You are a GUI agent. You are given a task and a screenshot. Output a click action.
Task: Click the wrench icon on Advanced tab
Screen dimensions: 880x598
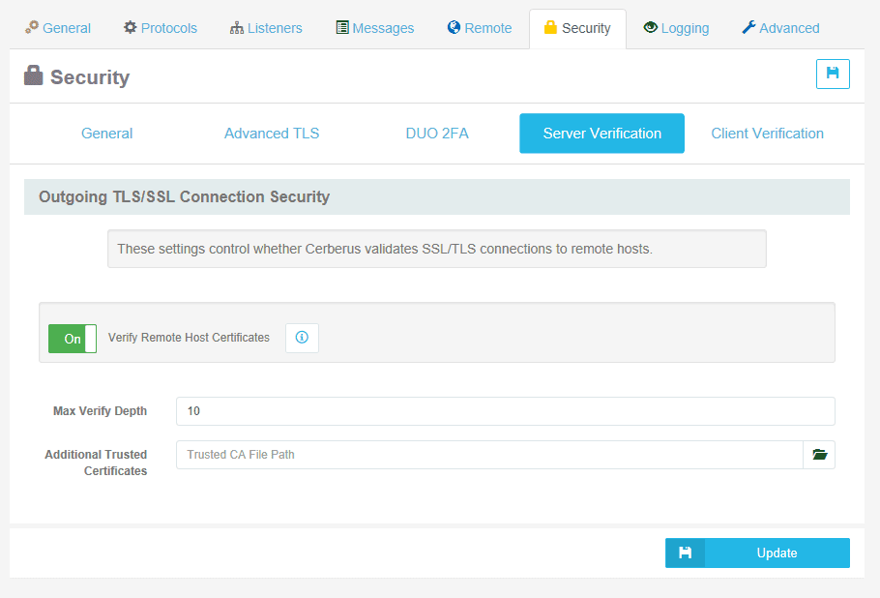click(750, 28)
